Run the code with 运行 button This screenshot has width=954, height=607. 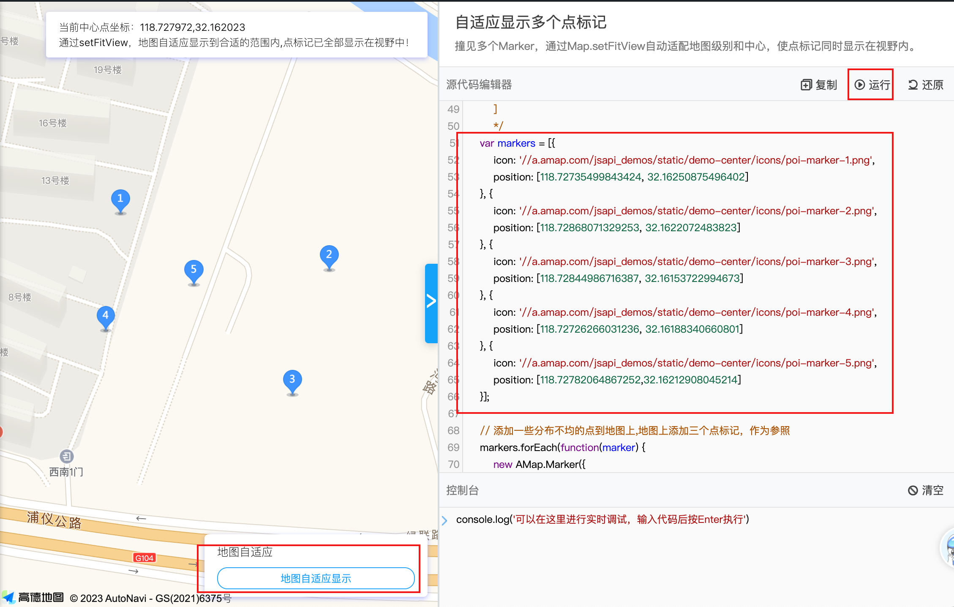click(x=872, y=85)
